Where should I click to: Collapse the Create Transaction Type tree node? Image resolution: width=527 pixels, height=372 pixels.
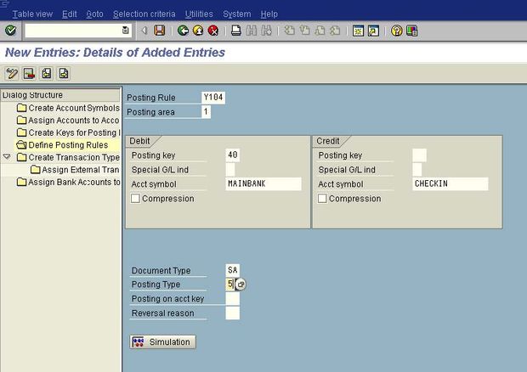pyautogui.click(x=7, y=157)
